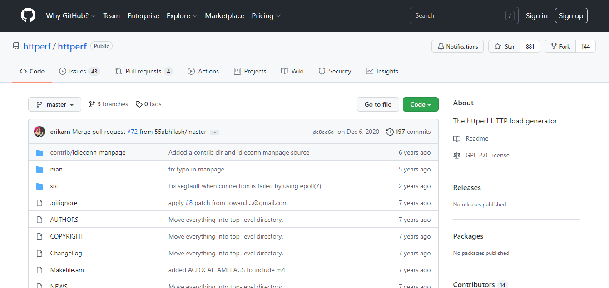This screenshot has height=288, width=609.
Task: Open the commit hash de8cd6a
Action: point(323,132)
